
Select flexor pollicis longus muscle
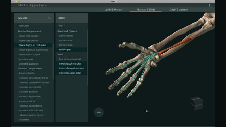click(30, 55)
